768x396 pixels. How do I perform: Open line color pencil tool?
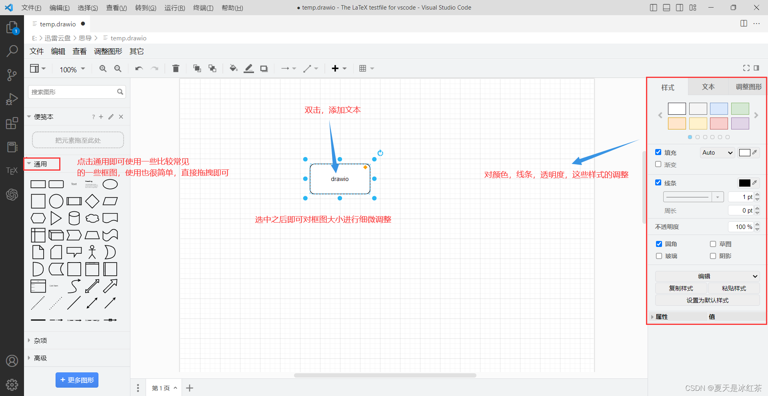[249, 68]
